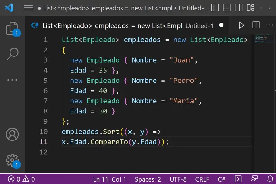The width and height of the screenshot is (276, 184).
Task: Split the editor using split icon
Action: tap(256, 25)
